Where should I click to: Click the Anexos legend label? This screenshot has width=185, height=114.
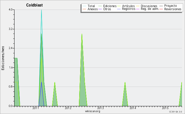(92, 9)
